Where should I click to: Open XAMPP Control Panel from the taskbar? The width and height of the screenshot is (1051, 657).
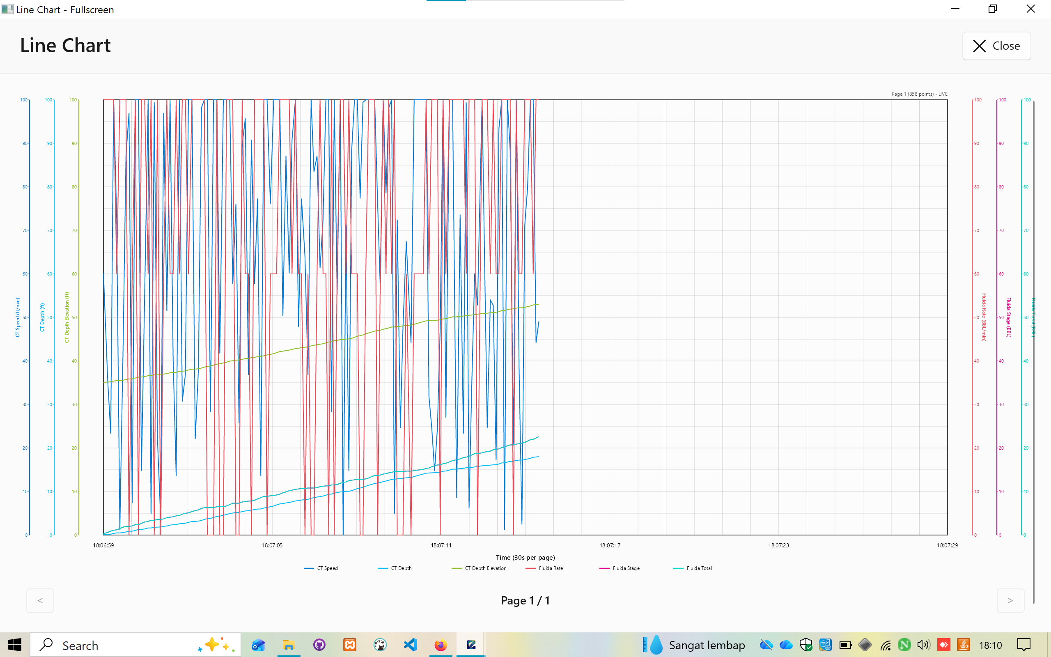click(x=350, y=645)
